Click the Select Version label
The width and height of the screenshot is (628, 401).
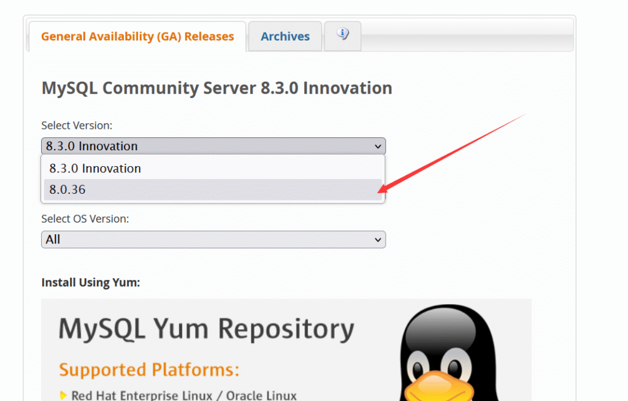tap(77, 125)
